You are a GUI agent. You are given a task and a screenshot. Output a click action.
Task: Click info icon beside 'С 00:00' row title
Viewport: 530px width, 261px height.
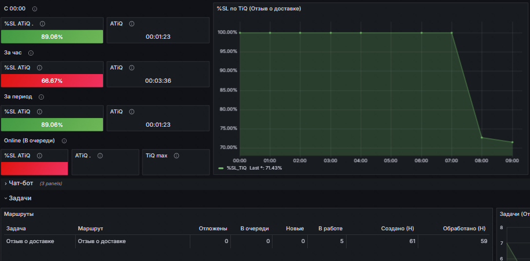tap(35, 9)
